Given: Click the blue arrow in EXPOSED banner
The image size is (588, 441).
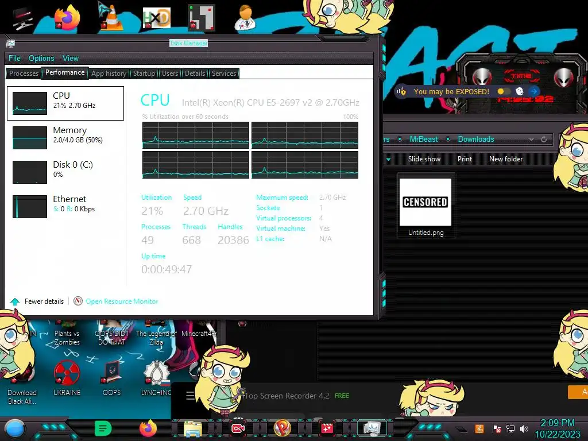Looking at the screenshot, I should pos(533,91).
